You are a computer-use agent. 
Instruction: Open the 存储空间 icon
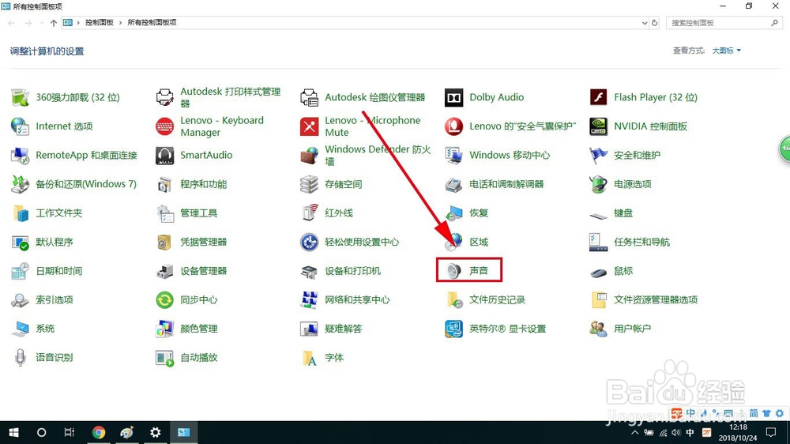point(310,184)
